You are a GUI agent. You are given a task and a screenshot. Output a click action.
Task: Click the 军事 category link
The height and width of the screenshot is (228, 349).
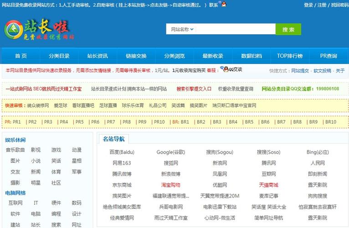point(77,172)
